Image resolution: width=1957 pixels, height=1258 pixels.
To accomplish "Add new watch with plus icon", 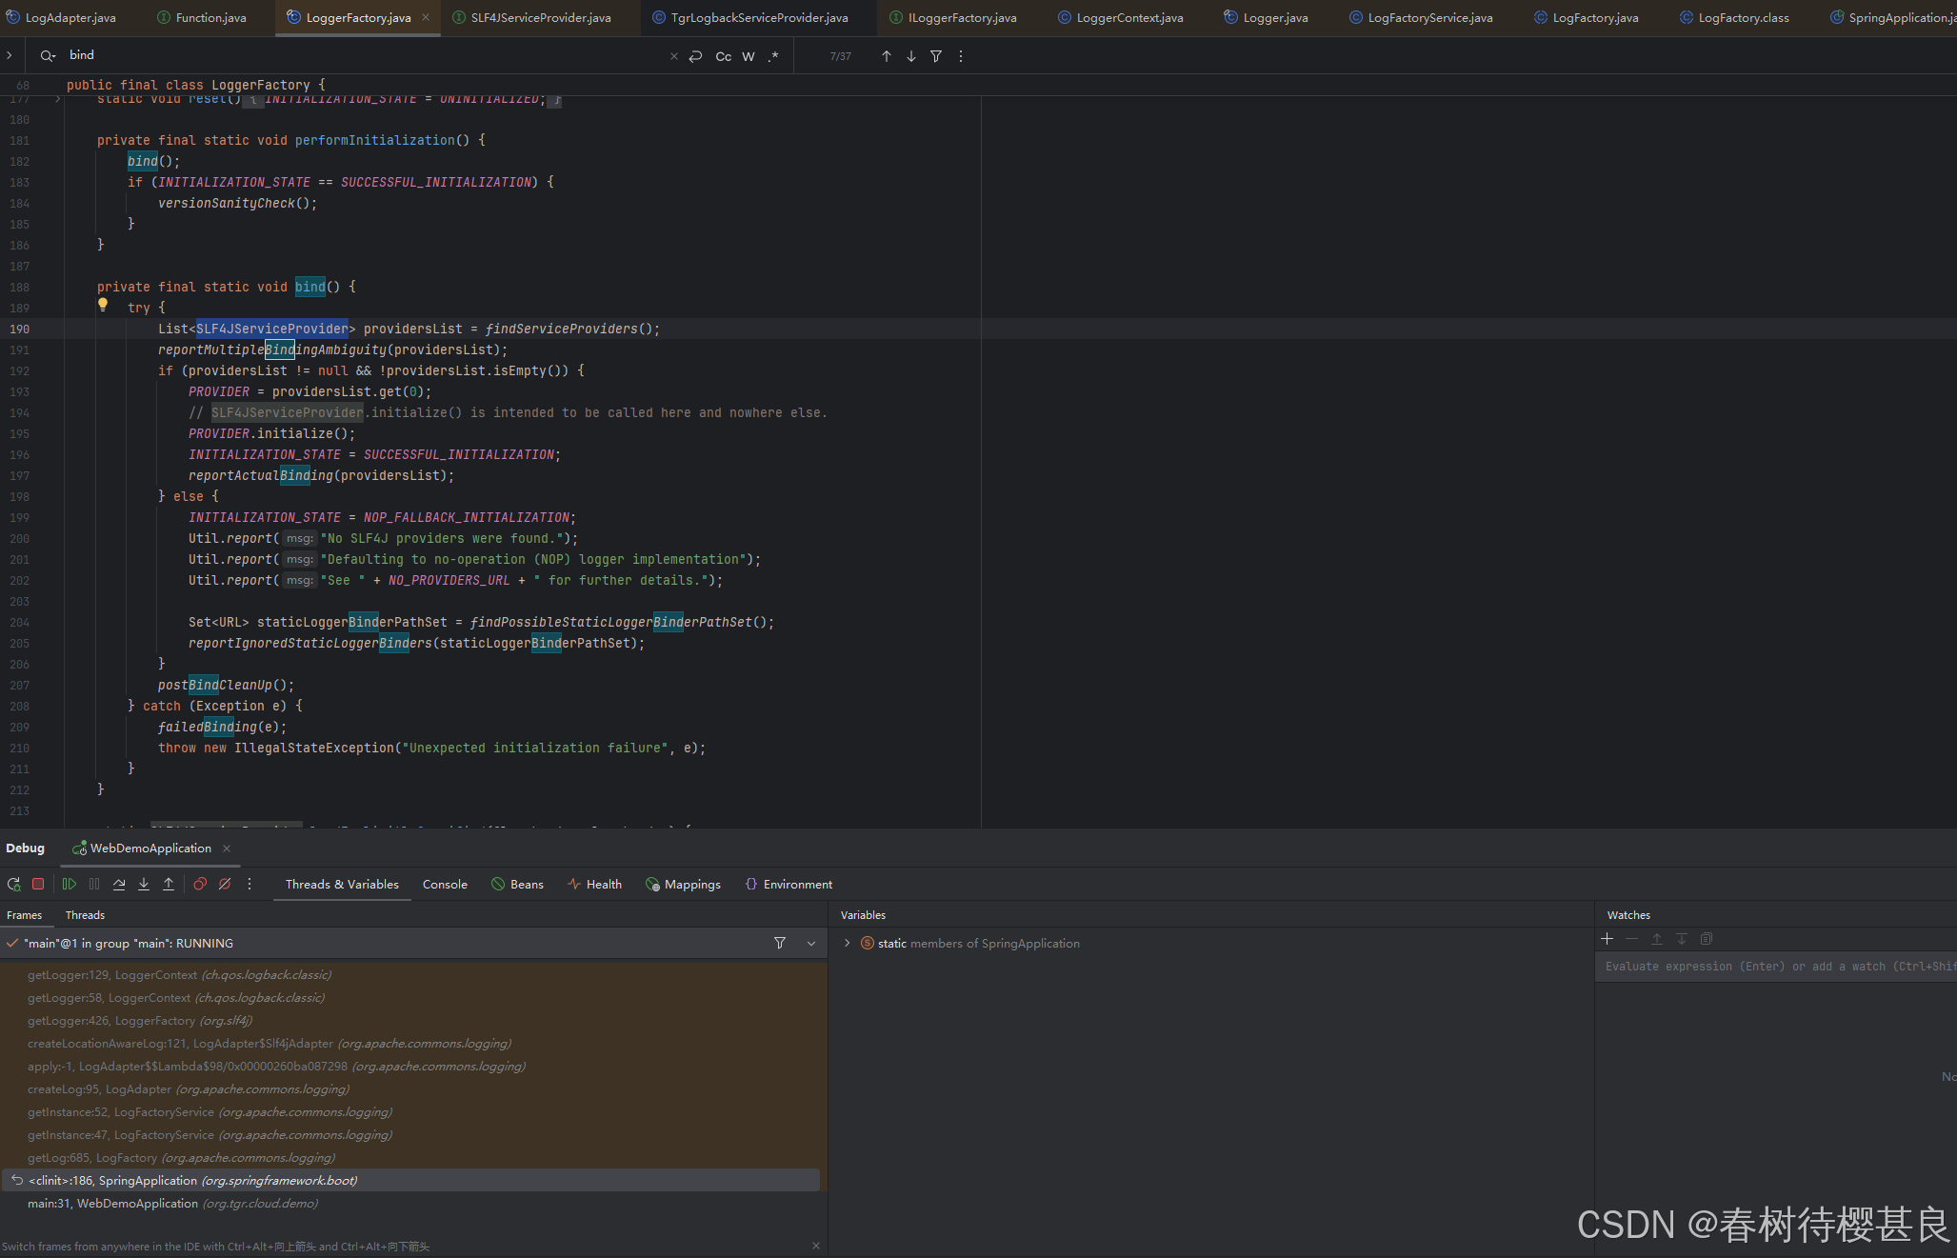I will [x=1608, y=939].
